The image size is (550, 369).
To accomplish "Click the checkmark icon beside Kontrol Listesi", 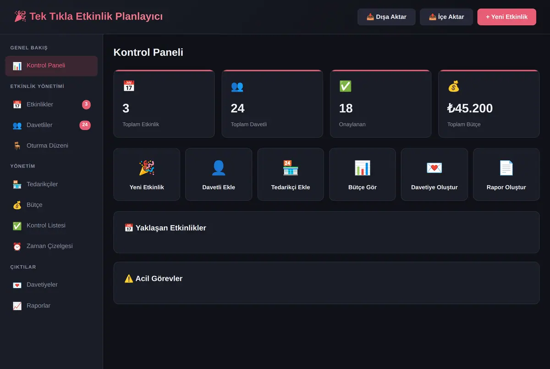I will 17,226.
